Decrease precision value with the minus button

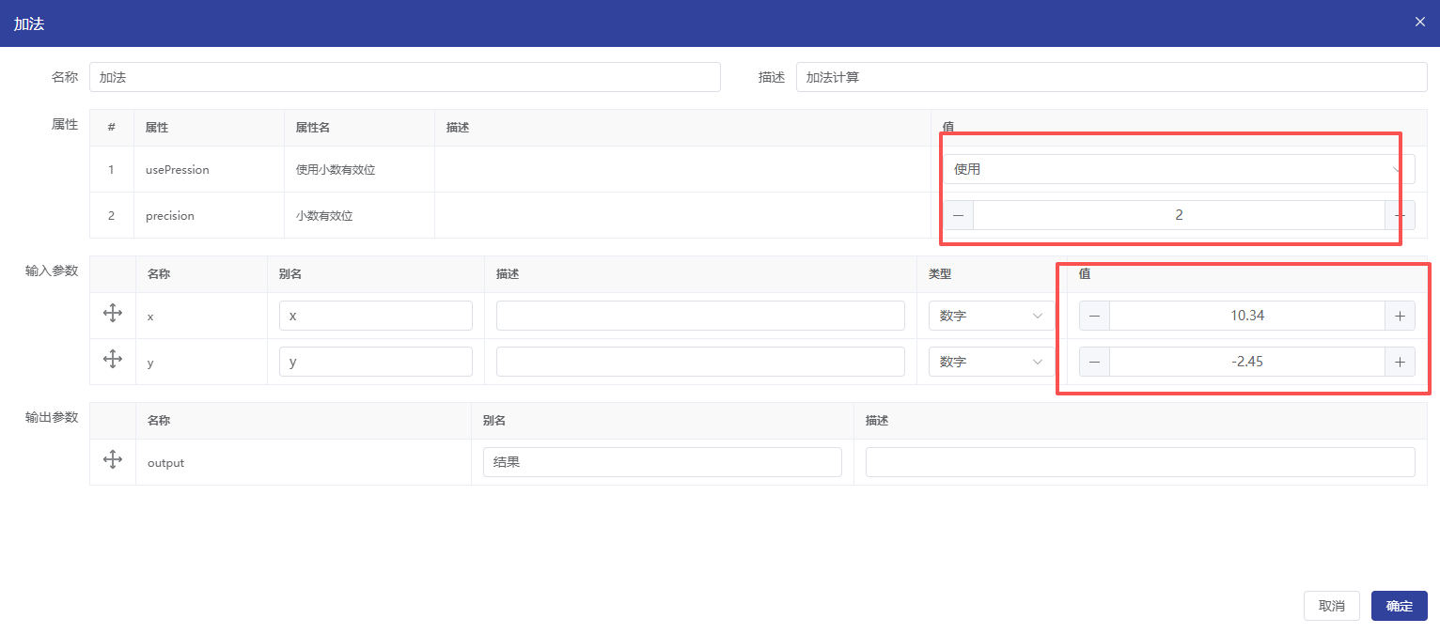tap(958, 215)
